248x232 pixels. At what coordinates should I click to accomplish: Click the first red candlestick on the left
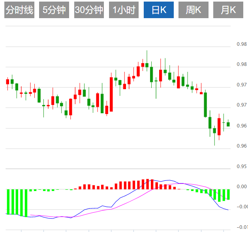click(x=8, y=82)
